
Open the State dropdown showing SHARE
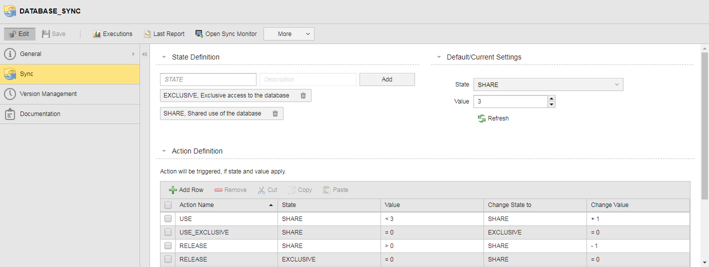[548, 84]
